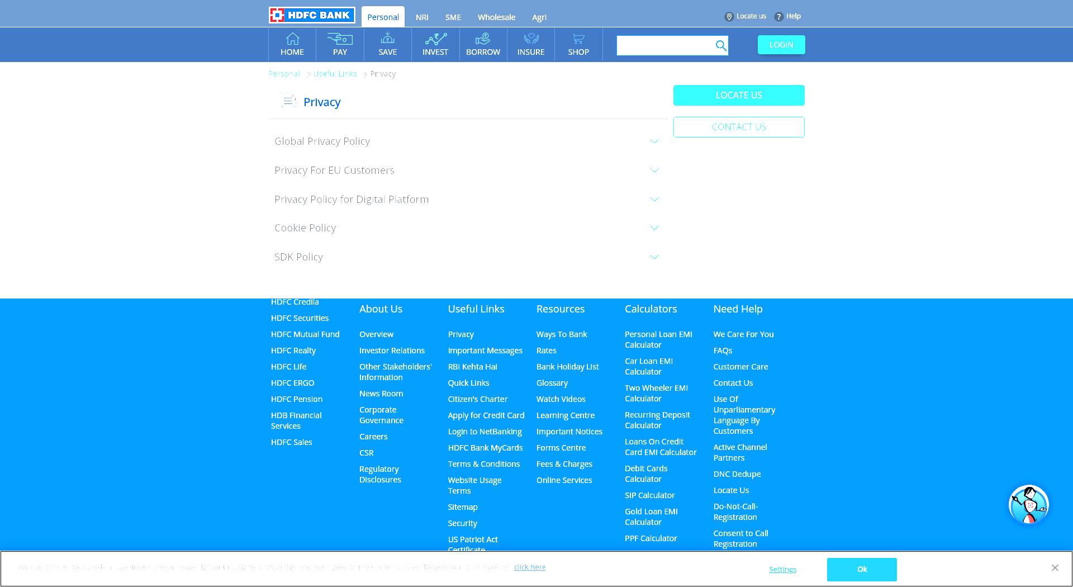Viewport: 1073px width, 587px height.
Task: Go to Personal breadcrumb
Action: (x=284, y=74)
